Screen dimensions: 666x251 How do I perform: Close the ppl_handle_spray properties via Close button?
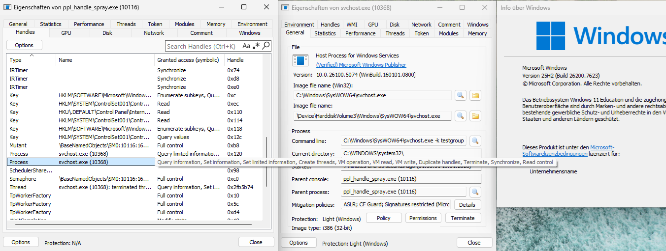point(256,242)
